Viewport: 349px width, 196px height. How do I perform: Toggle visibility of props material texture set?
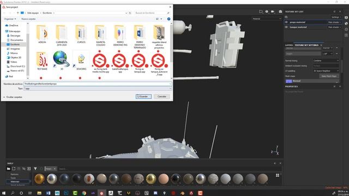286,22
